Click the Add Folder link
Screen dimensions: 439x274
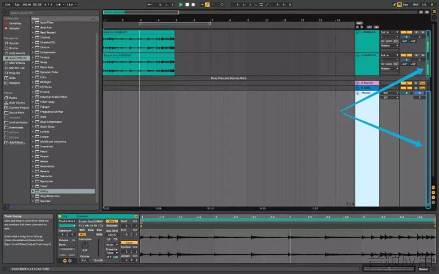(x=16, y=142)
